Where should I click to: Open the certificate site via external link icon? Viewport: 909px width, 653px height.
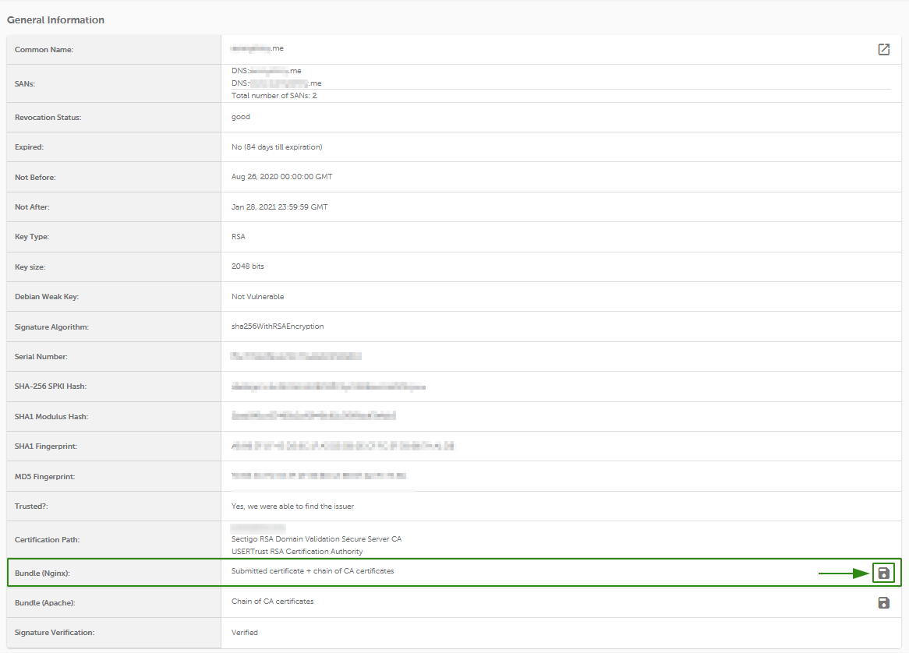pos(883,49)
